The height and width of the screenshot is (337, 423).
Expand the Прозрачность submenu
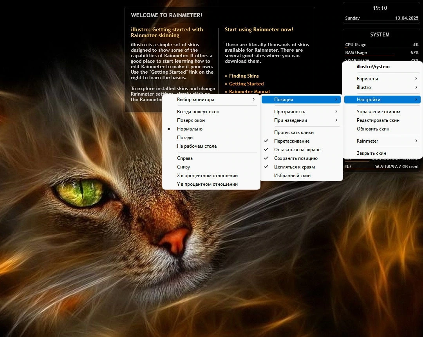pos(301,111)
